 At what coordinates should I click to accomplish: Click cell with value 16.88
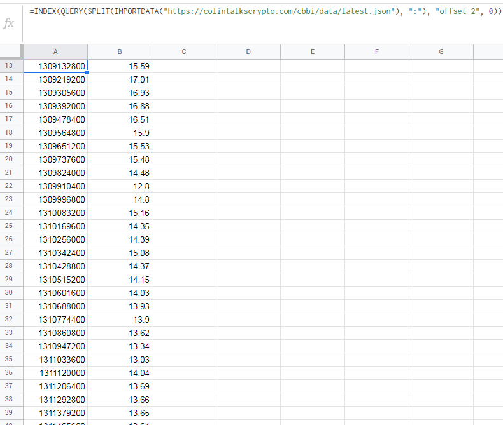[120, 106]
